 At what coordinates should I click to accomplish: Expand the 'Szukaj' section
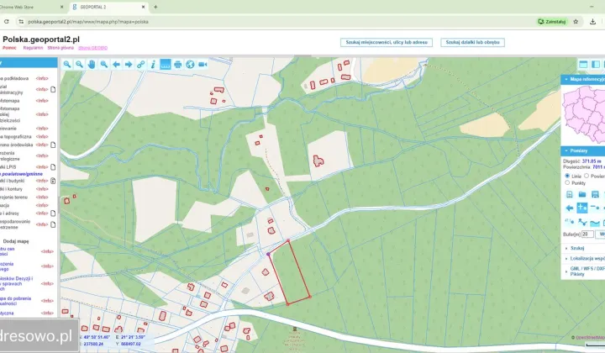point(576,248)
